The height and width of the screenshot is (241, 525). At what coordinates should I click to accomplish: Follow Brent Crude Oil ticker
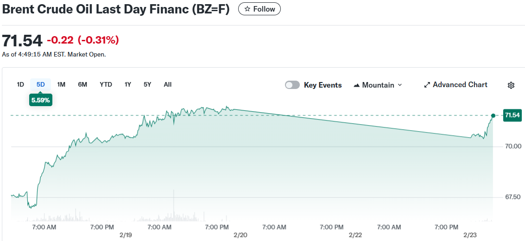tap(259, 9)
